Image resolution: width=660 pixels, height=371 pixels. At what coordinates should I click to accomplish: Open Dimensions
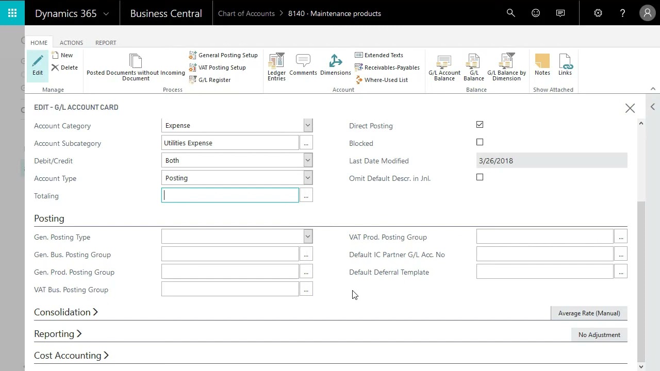pos(336,65)
